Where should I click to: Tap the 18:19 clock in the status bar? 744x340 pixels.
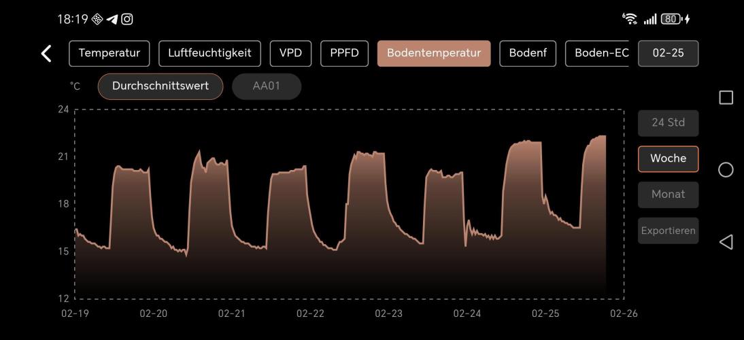tap(73, 19)
